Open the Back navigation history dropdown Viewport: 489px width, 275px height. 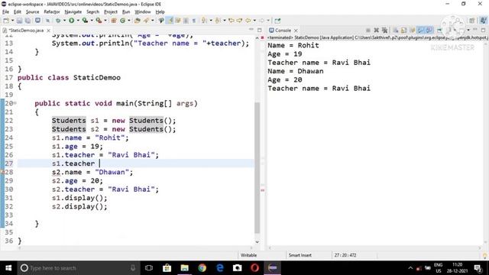pyautogui.click(x=254, y=21)
